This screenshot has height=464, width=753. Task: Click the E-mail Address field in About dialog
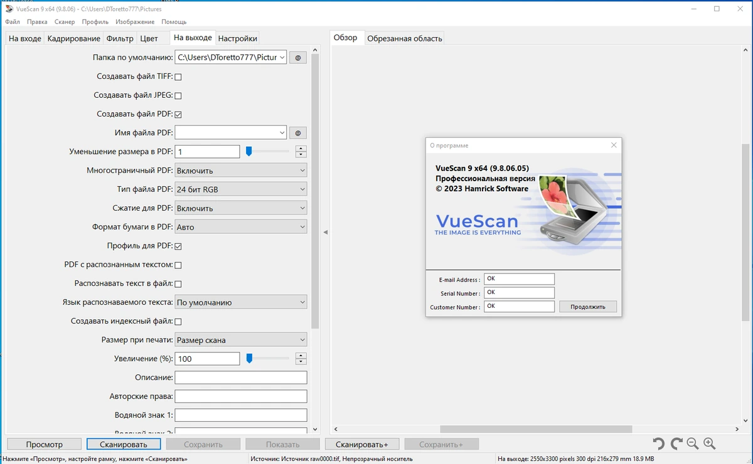tap(519, 279)
